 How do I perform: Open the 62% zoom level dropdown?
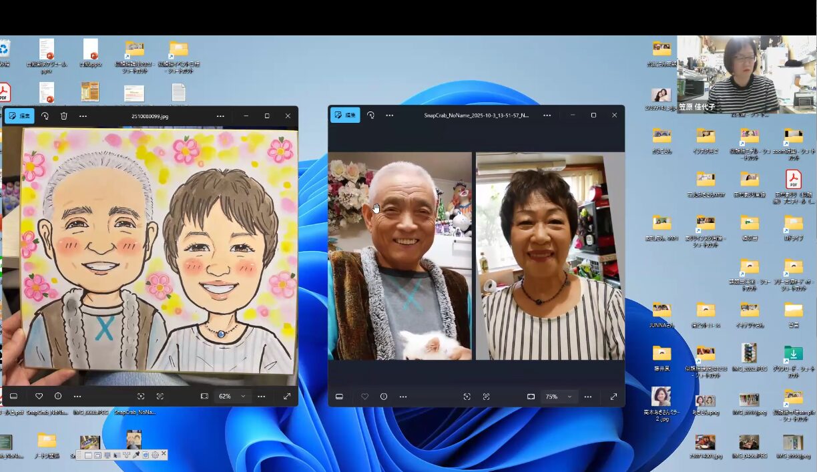[x=243, y=396]
